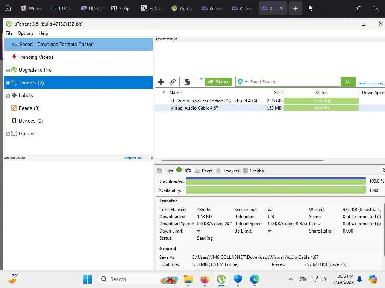This screenshot has height=288, width=385.
Task: Open the Windows Start menu
Action: 87,279
